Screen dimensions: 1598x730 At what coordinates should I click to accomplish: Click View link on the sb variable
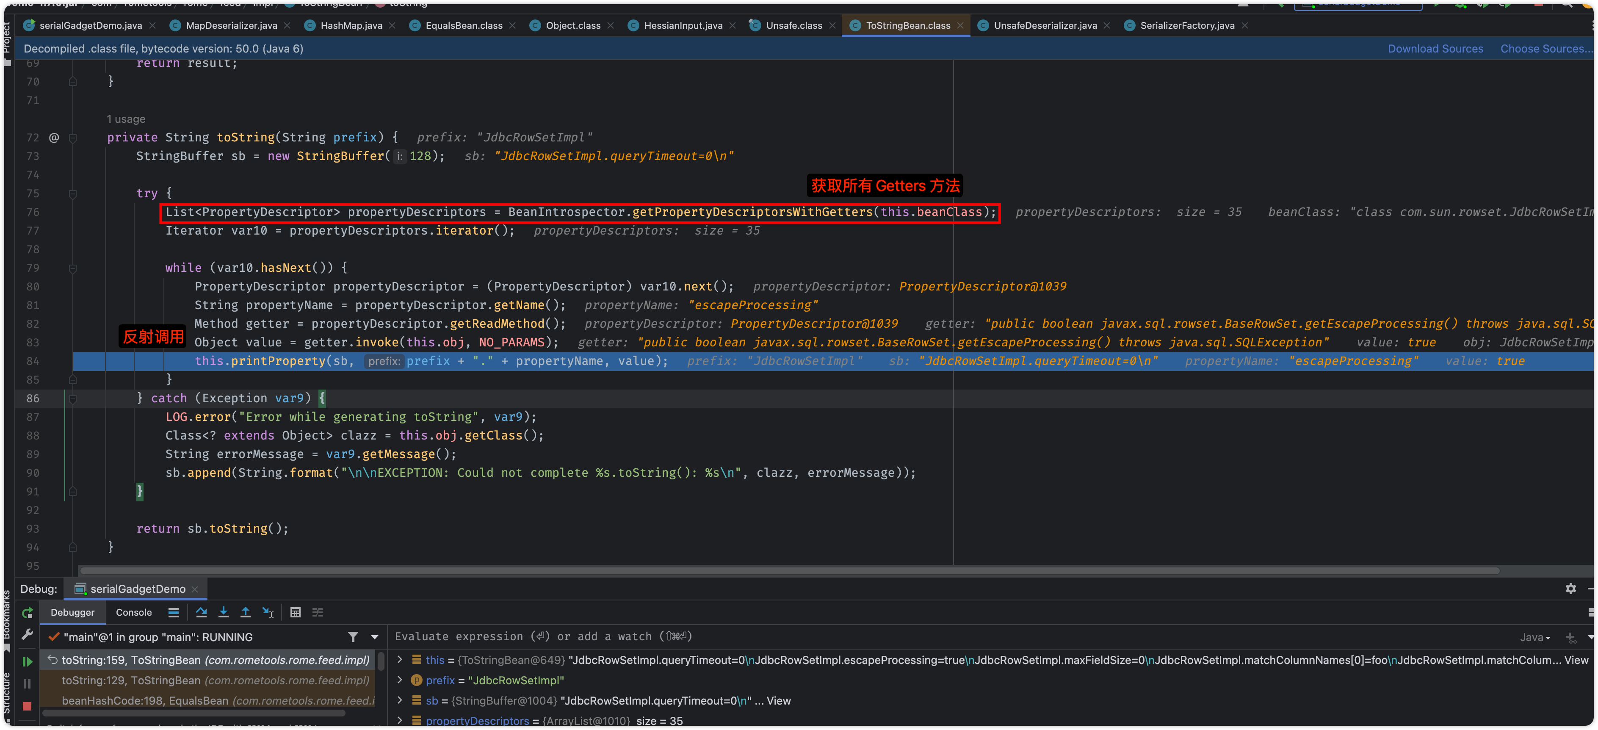pos(779,700)
